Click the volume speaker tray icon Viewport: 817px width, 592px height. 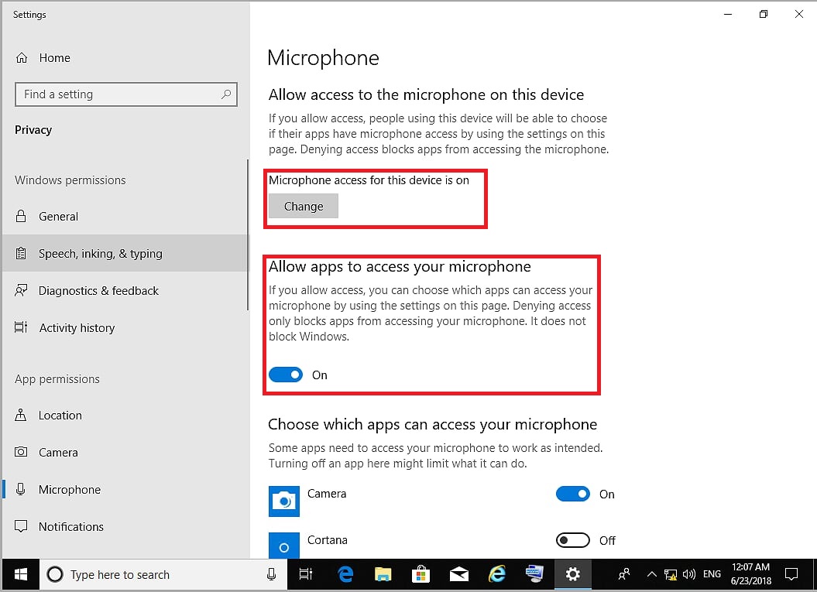(688, 574)
